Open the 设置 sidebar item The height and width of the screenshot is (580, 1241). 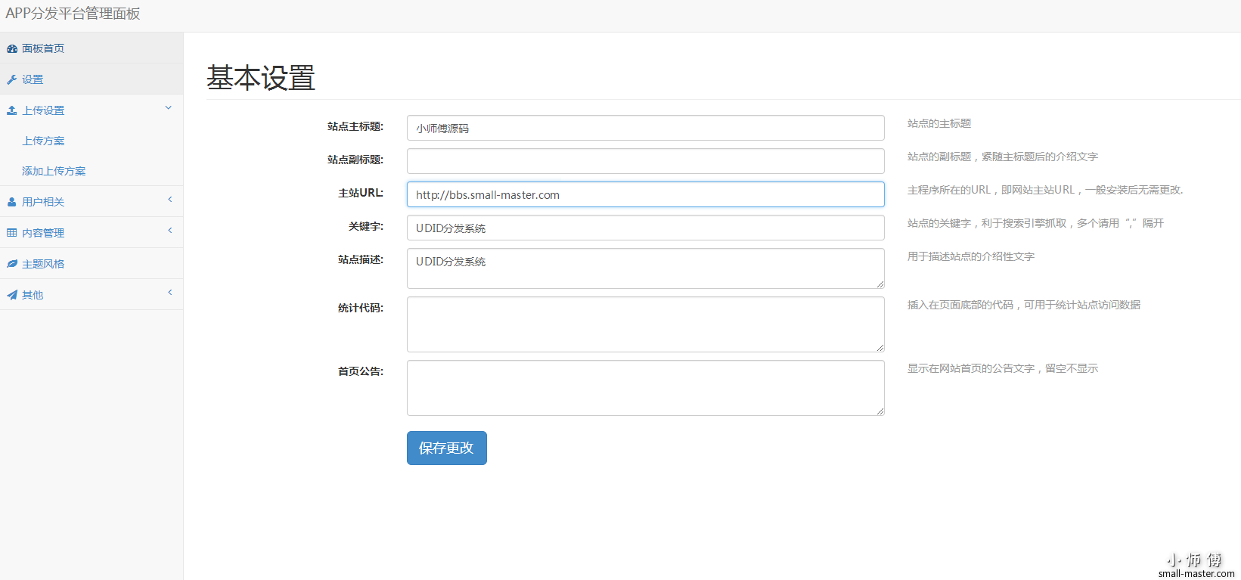click(92, 79)
